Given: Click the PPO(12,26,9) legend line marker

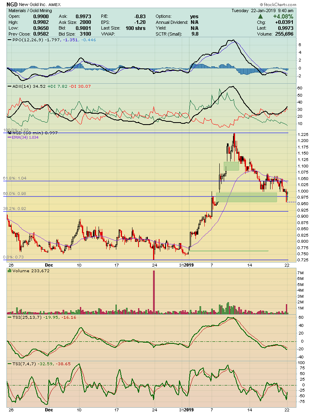Looking at the screenshot, I should pyautogui.click(x=10, y=40).
